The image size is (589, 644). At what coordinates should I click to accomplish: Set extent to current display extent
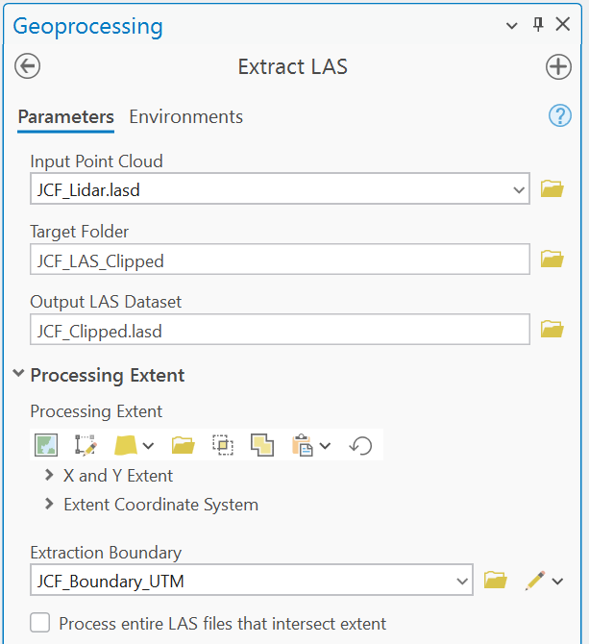coord(46,445)
